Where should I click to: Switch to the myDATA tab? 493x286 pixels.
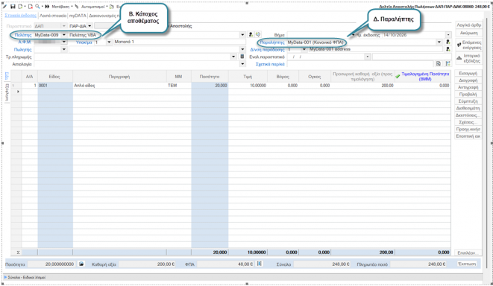78,16
